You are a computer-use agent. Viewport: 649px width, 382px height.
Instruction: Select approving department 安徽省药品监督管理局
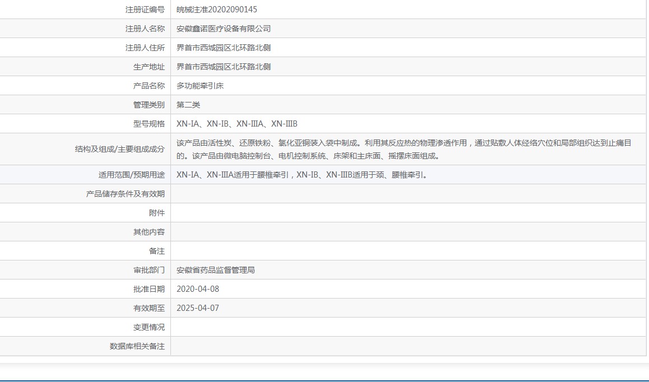point(216,270)
